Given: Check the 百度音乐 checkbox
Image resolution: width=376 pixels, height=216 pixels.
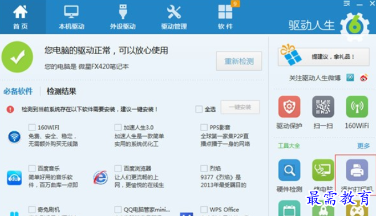Looking at the screenshot, I should (32, 168).
